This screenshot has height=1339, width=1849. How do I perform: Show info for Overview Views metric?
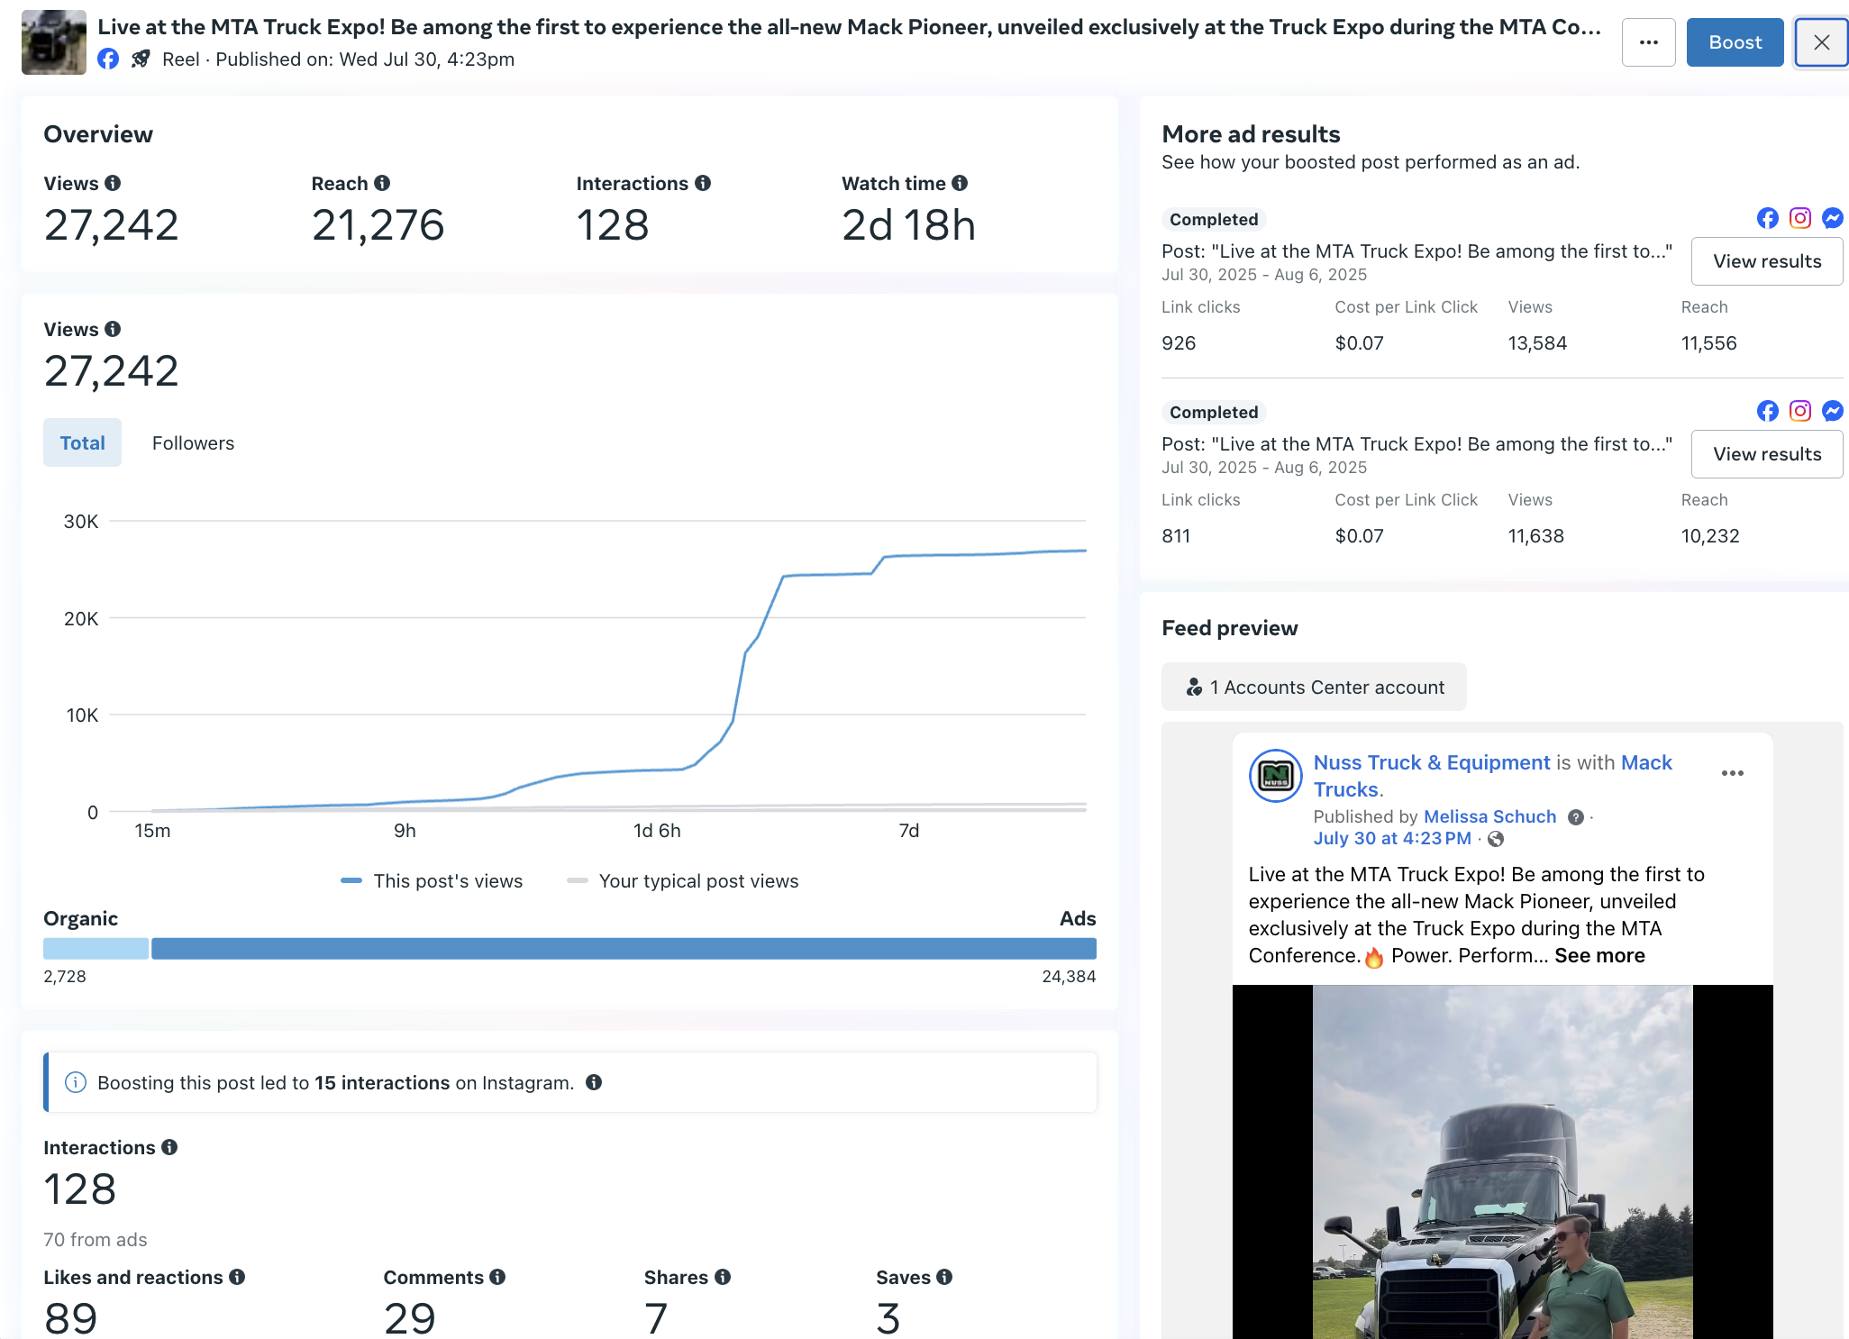pyautogui.click(x=113, y=183)
